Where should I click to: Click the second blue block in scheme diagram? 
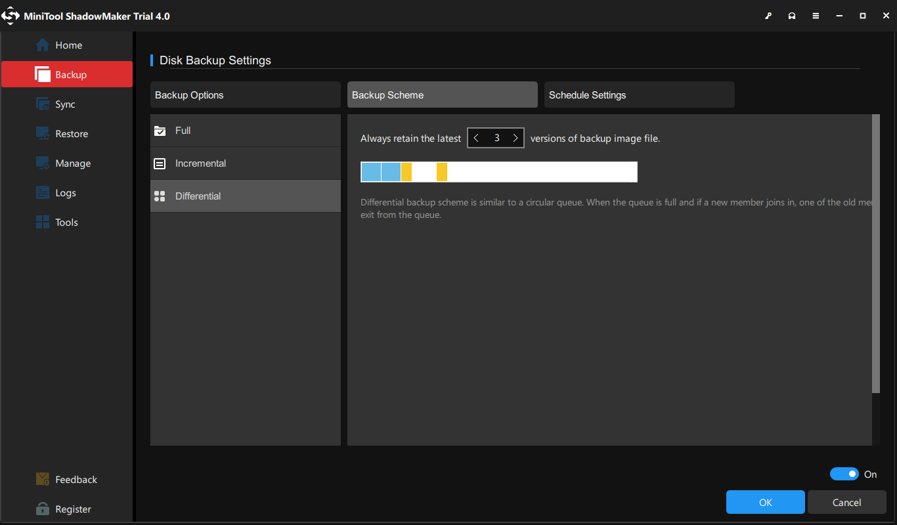tap(391, 172)
